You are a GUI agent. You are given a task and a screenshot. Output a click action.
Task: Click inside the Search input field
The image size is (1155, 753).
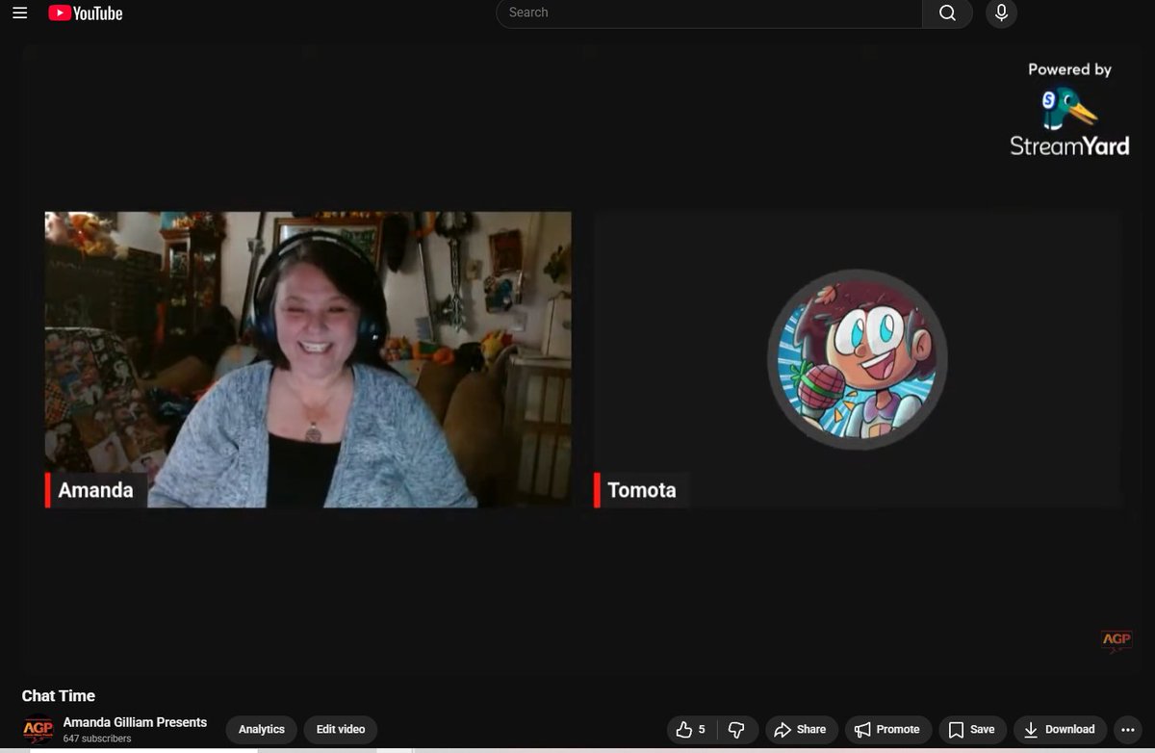coord(707,13)
